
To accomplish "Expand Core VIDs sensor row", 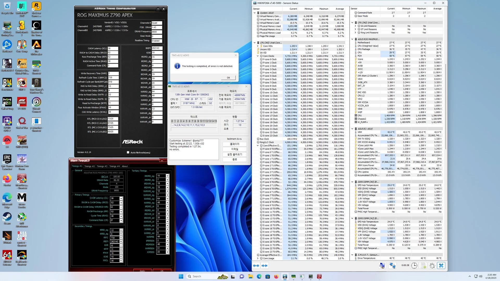I will [258, 46].
